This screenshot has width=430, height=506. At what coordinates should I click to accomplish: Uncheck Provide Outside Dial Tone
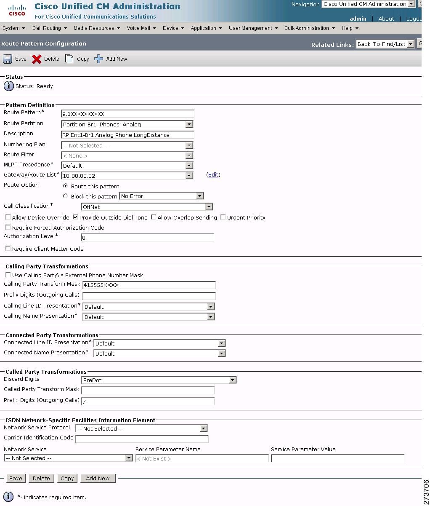(75, 217)
